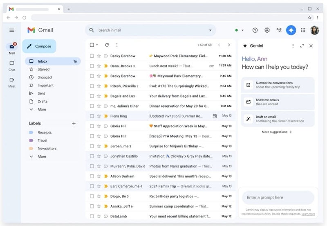Viewport: 327px width, 226px height.
Task: Tick the Annika, Jeff email checkbox
Action: (92, 206)
